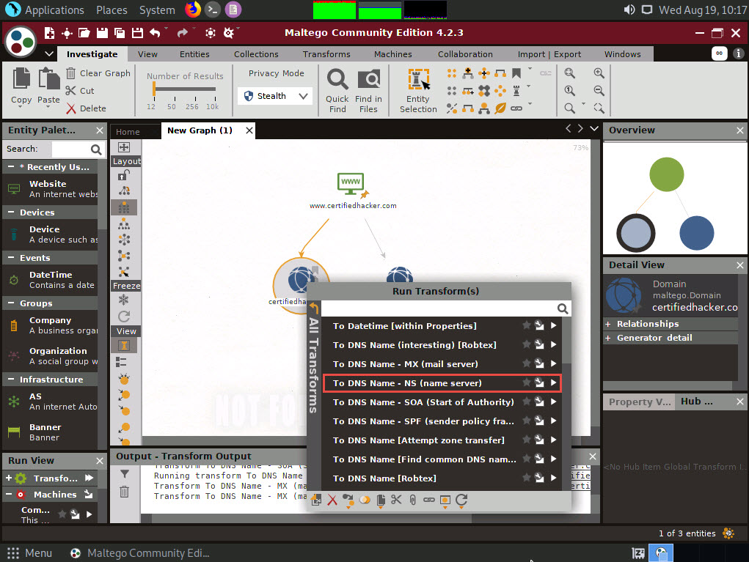Click the filter funnel in Output panel
This screenshot has width=749, height=562.
[x=124, y=474]
